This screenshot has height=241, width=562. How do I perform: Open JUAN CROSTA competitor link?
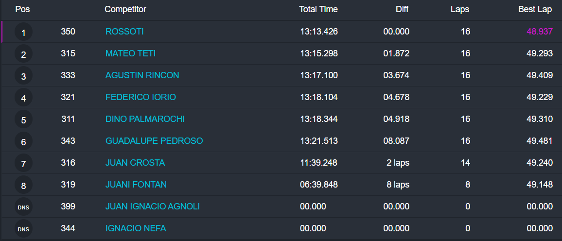135,163
